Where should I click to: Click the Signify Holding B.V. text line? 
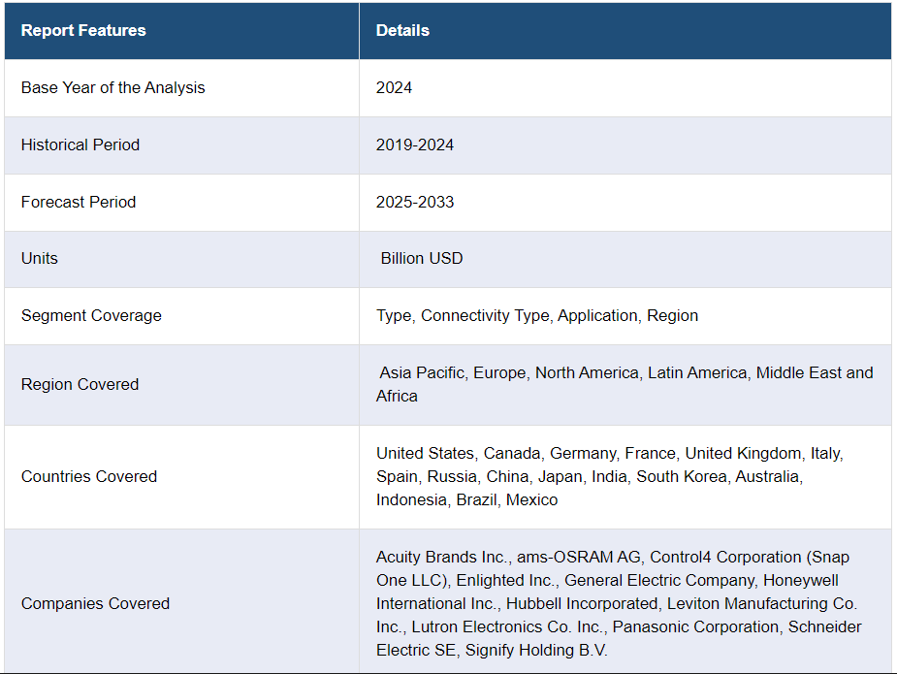[x=492, y=650]
